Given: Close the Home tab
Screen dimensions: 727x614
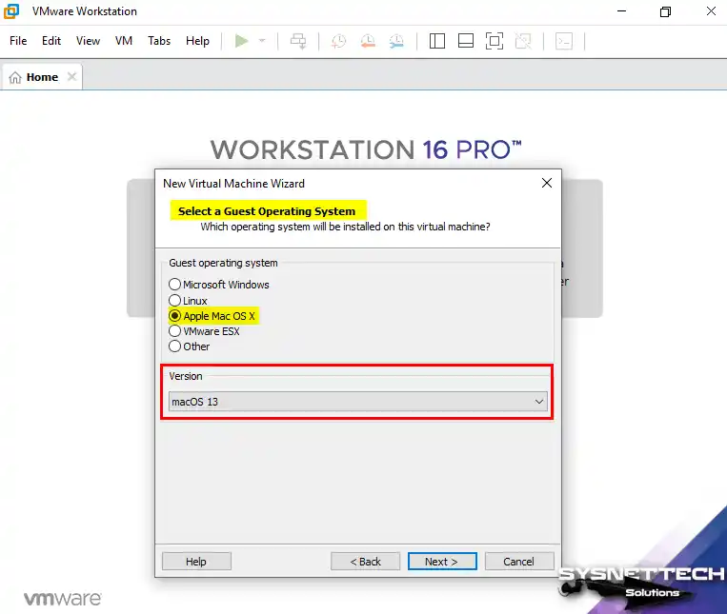Looking at the screenshot, I should click(x=71, y=77).
